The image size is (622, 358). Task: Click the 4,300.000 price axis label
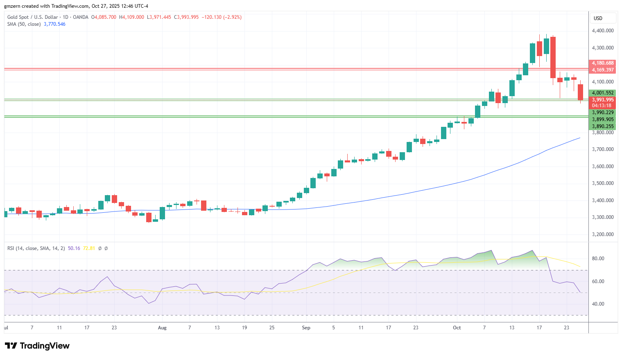click(603, 48)
